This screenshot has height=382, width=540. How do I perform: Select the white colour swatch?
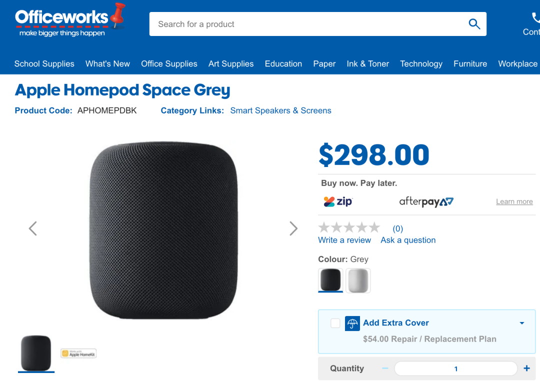point(358,280)
